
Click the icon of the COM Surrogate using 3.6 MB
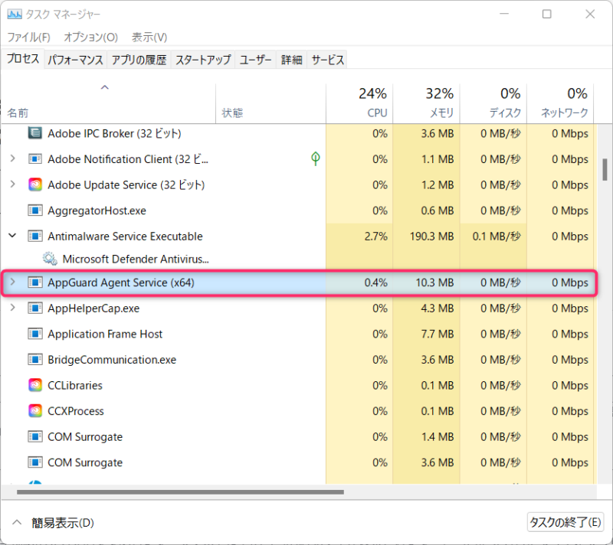(x=34, y=462)
